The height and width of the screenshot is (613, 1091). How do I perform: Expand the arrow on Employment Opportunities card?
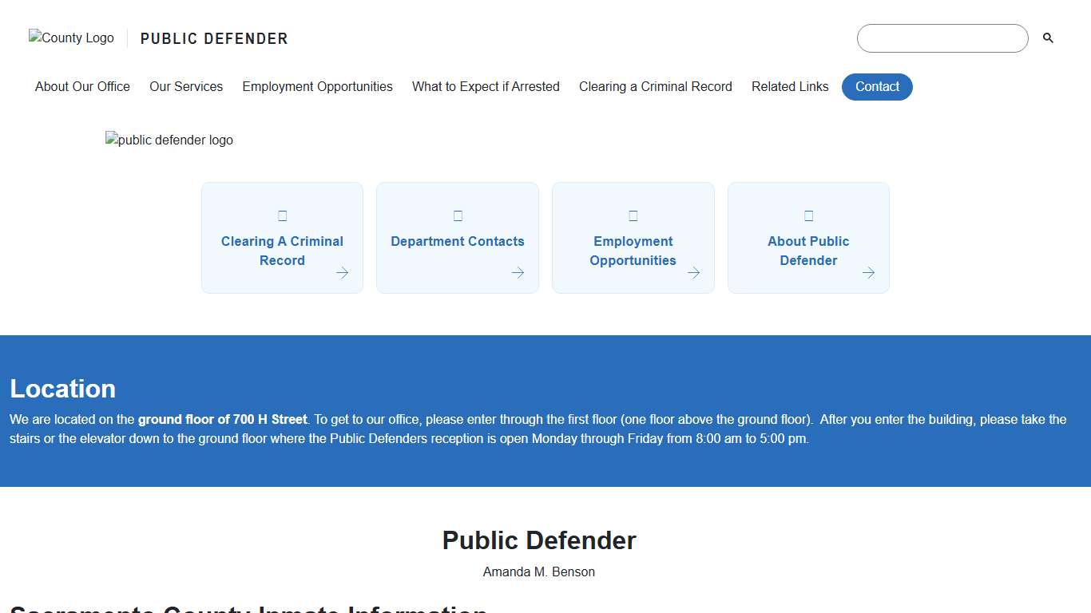(693, 273)
